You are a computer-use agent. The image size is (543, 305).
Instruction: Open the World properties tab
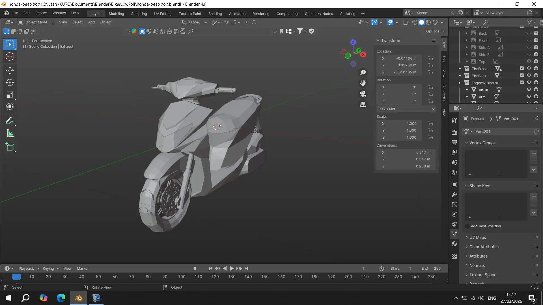tap(454, 172)
